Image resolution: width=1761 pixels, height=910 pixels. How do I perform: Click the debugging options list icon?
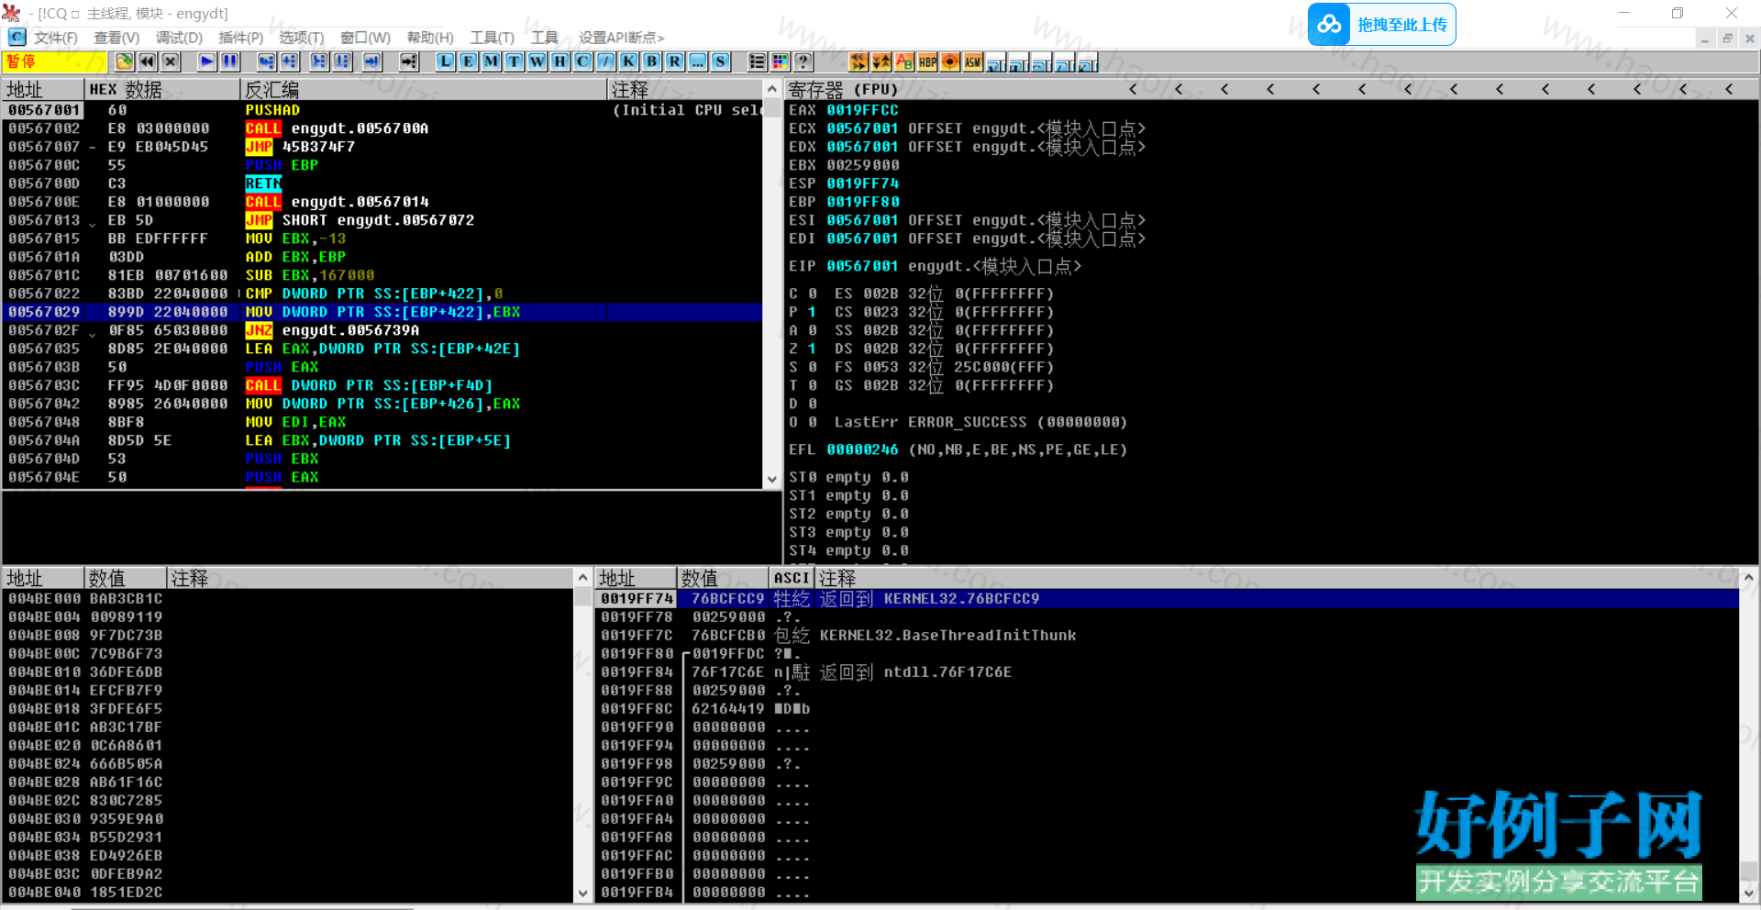click(758, 61)
